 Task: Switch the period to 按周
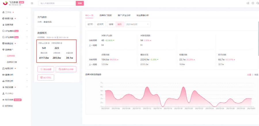click(111, 24)
